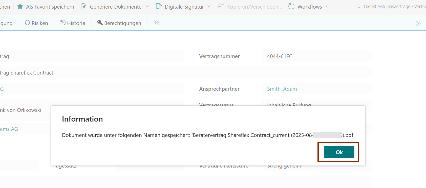The image size is (426, 188).
Task: Open the Digitale Signatur dropdown chevron
Action: [209, 7]
